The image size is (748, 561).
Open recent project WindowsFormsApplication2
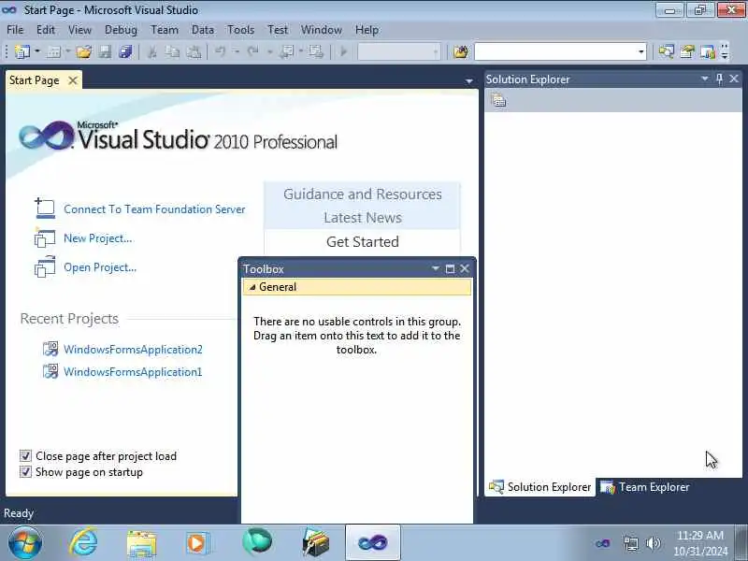click(x=133, y=350)
